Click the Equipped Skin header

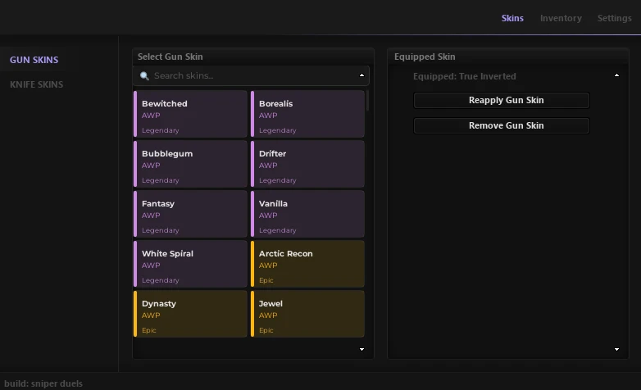pyautogui.click(x=425, y=57)
